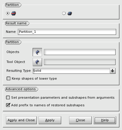Enable Keep shapes of lower type
This screenshot has height=130, width=122.
[x=9, y=78]
